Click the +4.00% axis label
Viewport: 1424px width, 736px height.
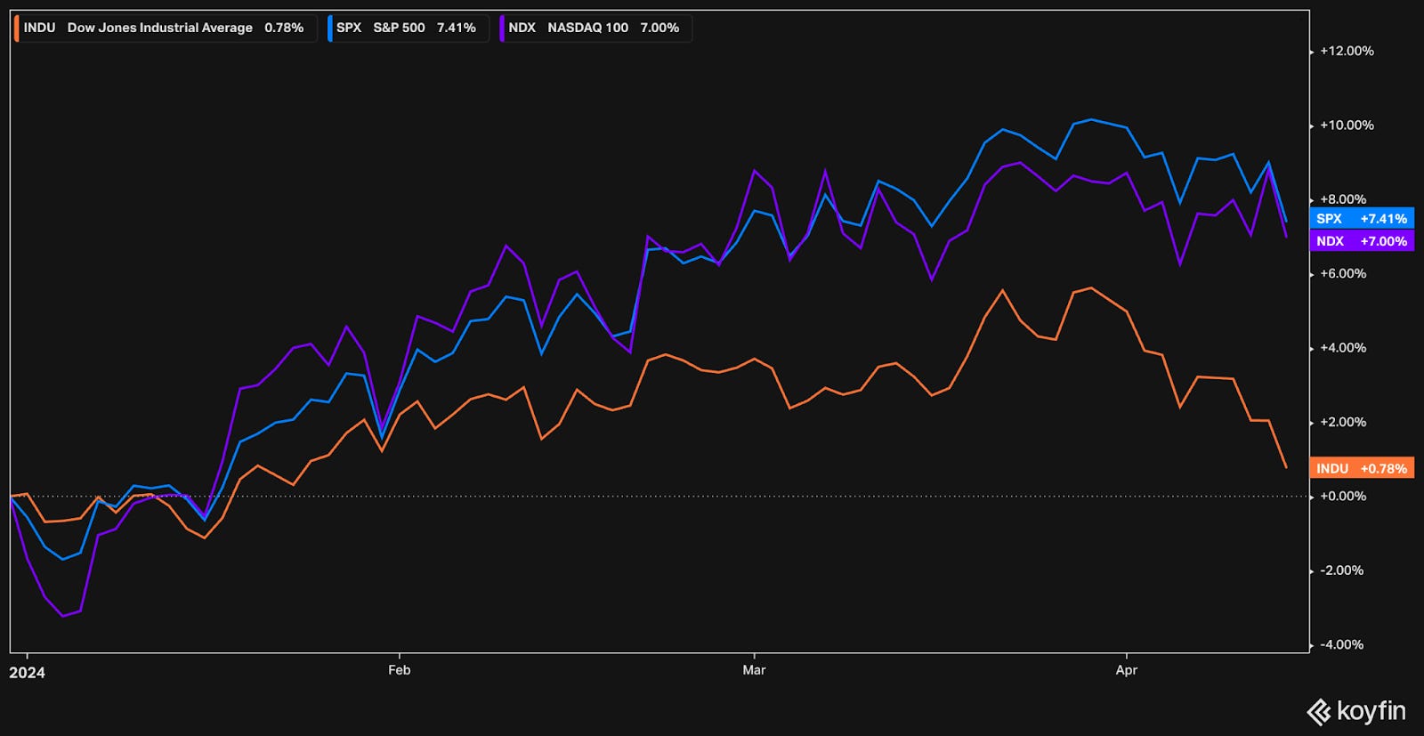pos(1343,348)
